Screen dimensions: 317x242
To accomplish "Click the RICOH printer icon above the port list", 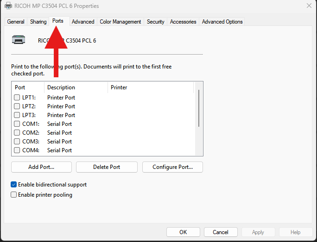I will click(x=19, y=40).
